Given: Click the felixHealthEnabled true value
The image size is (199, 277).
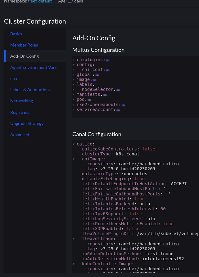Looking at the screenshot, I should tap(139, 199).
